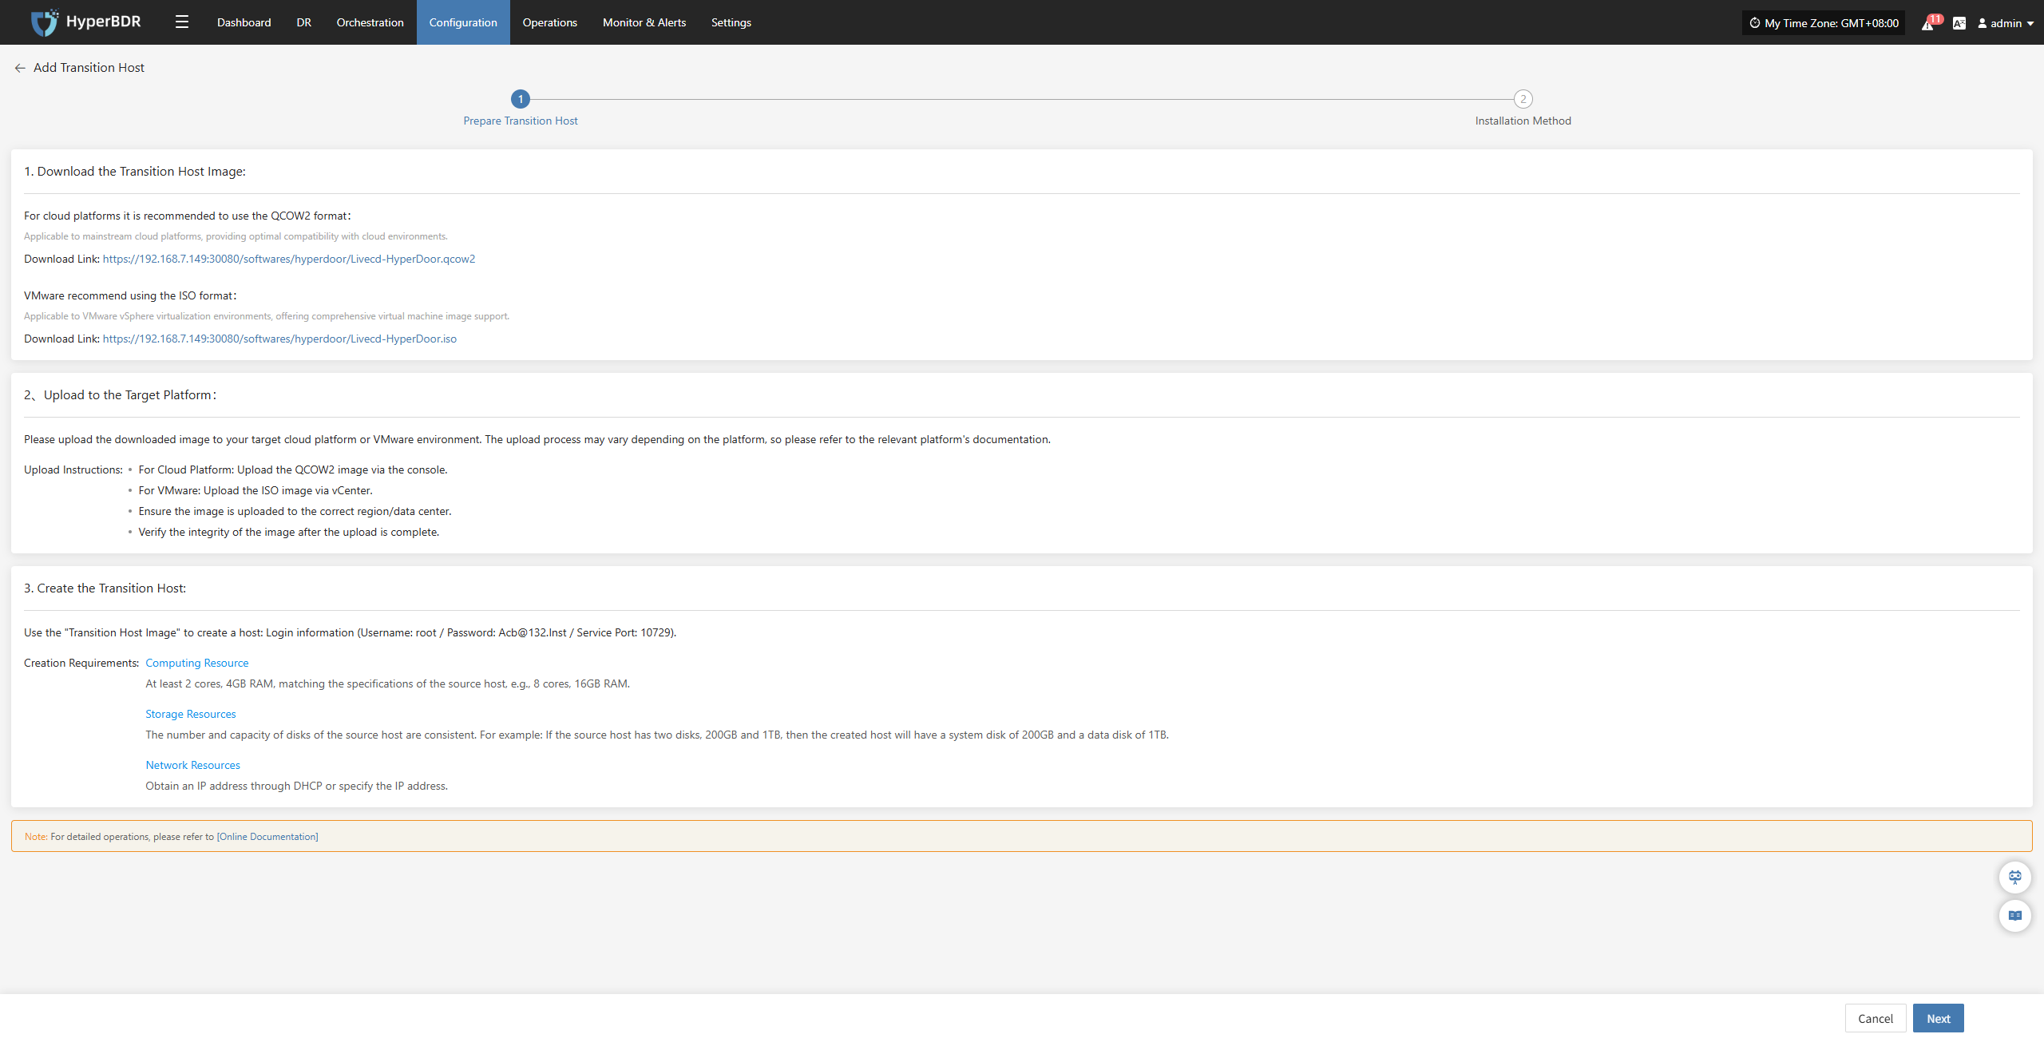Go back using the left arrow icon
This screenshot has height=1042, width=2044.
coord(20,68)
